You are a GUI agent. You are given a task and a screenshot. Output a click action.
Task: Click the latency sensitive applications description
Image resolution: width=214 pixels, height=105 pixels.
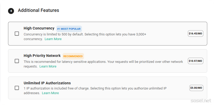[103, 62]
